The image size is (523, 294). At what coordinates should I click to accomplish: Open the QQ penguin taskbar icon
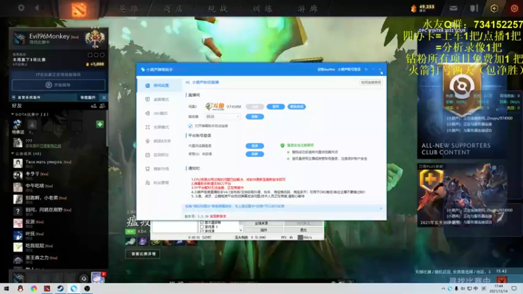(20, 288)
